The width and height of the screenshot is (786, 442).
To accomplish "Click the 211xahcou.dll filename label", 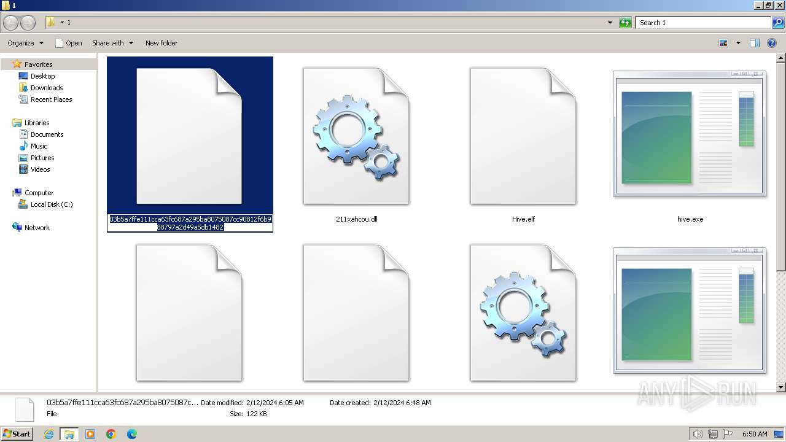I will click(357, 219).
